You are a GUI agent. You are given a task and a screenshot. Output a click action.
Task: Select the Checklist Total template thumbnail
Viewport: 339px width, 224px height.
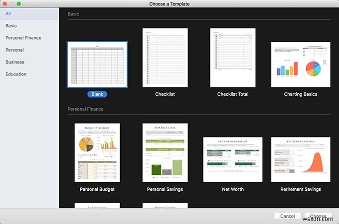point(233,58)
